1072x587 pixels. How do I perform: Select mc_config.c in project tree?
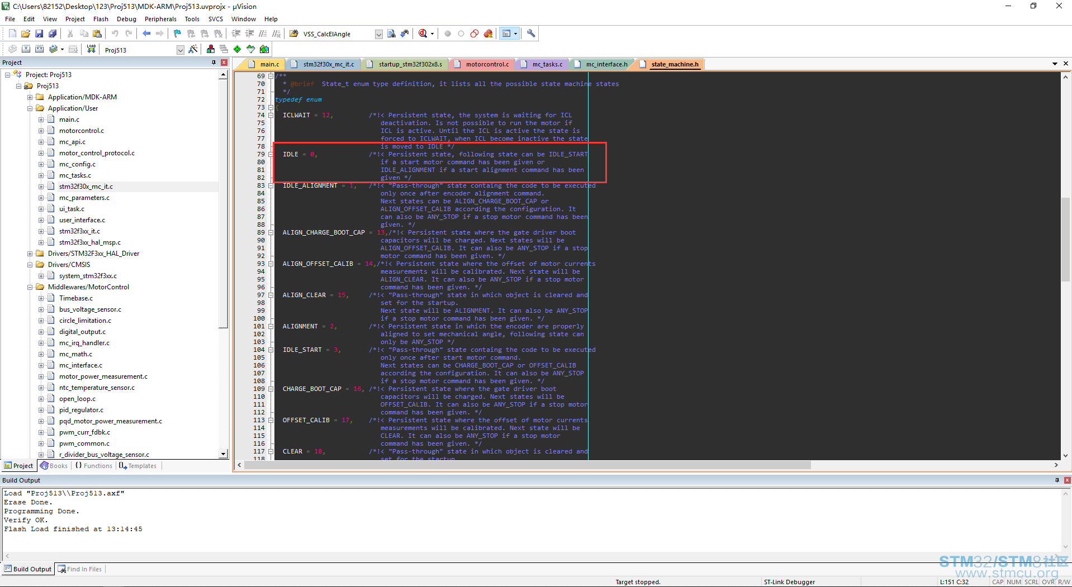pos(77,164)
